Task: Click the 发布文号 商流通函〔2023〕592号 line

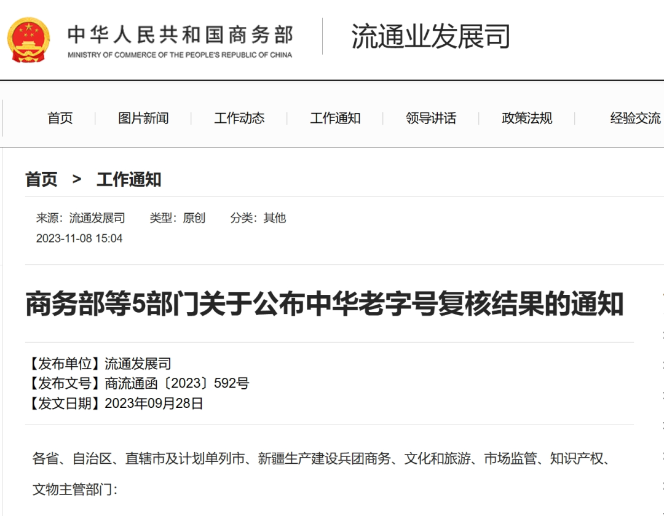Action: 138,384
